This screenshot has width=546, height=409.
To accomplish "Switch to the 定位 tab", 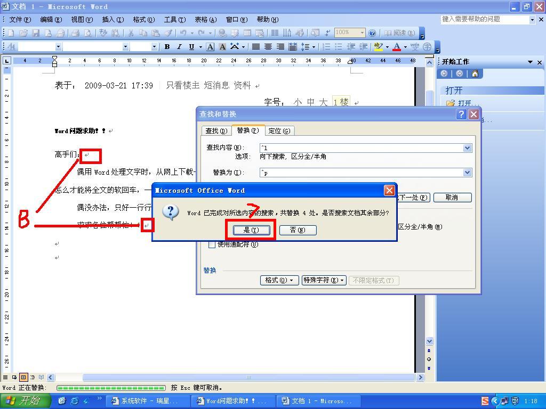I will tap(279, 131).
